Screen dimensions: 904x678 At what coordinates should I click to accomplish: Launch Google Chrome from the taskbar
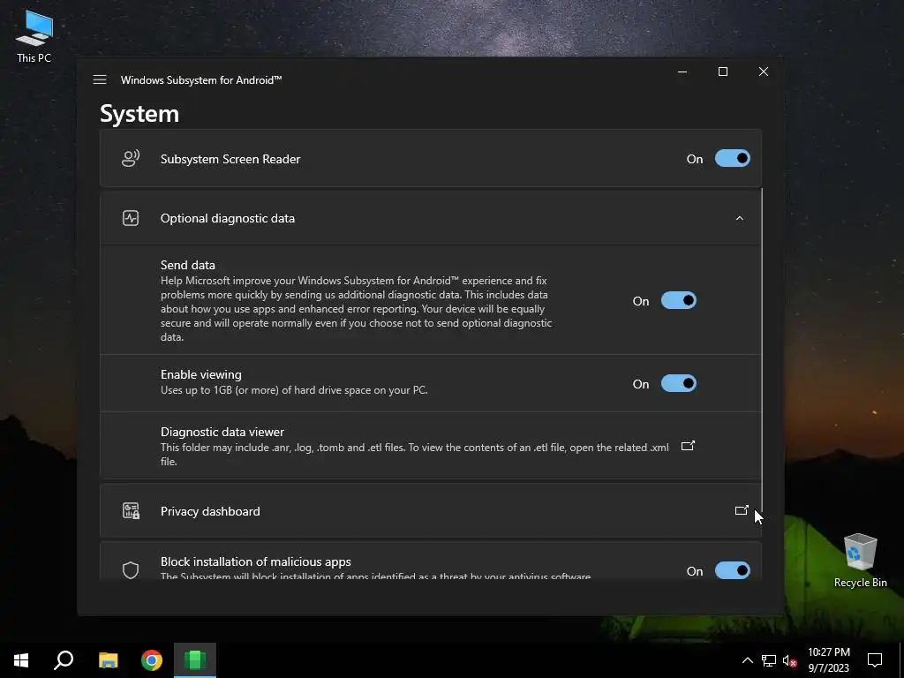[x=152, y=660]
